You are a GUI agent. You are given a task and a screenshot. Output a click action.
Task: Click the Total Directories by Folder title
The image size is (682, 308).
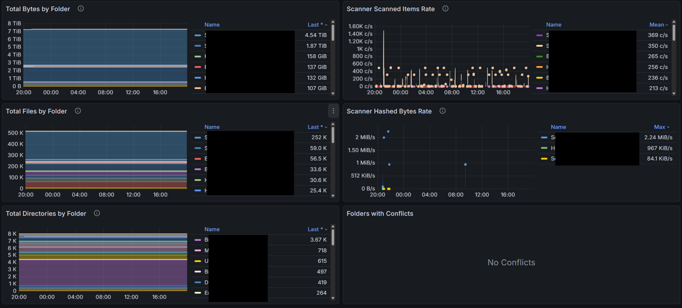click(46, 214)
